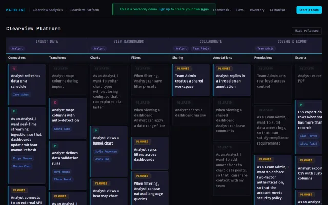Click the PLANNED badge on 'Analyst connects to an external API'
This screenshot has width=328, height=205.
[x=19, y=190]
